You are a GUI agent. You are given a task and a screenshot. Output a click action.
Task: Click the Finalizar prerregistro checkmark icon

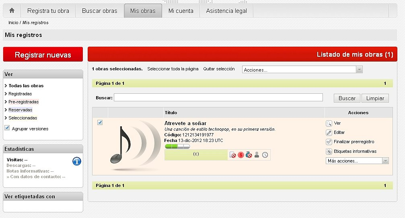[329, 142]
